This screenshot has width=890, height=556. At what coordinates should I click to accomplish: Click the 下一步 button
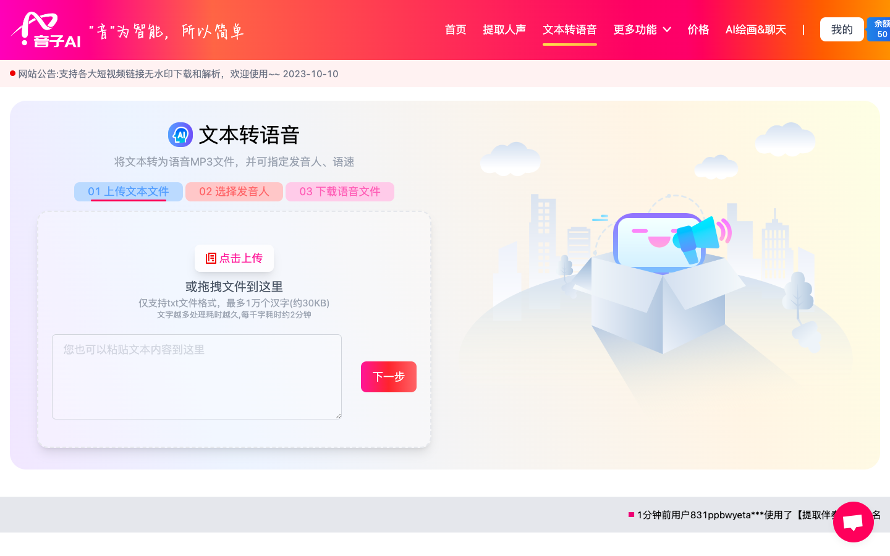(x=389, y=377)
